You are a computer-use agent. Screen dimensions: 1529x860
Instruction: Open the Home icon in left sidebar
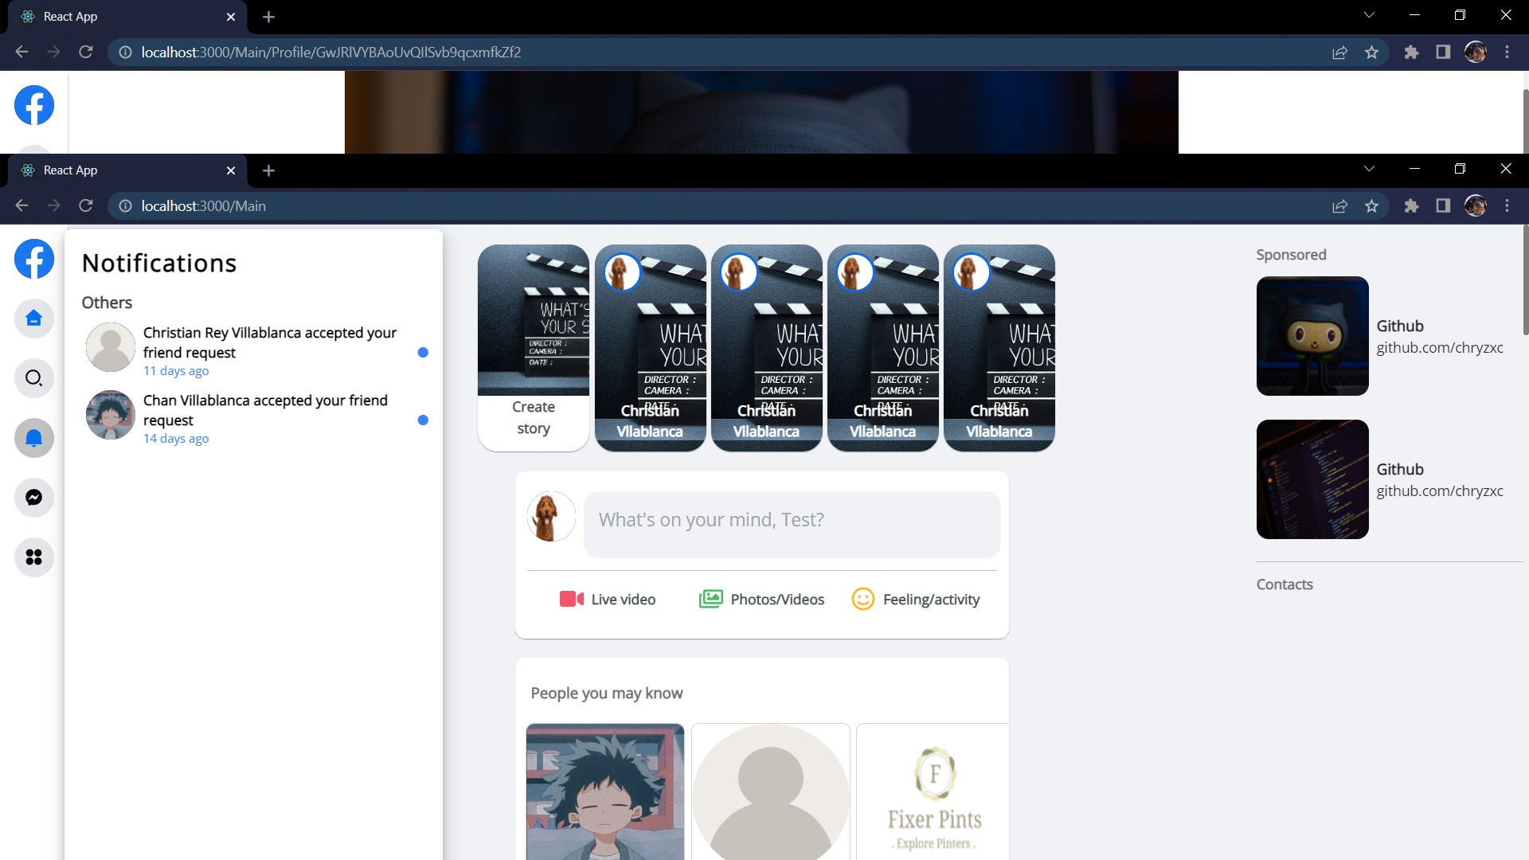(33, 319)
